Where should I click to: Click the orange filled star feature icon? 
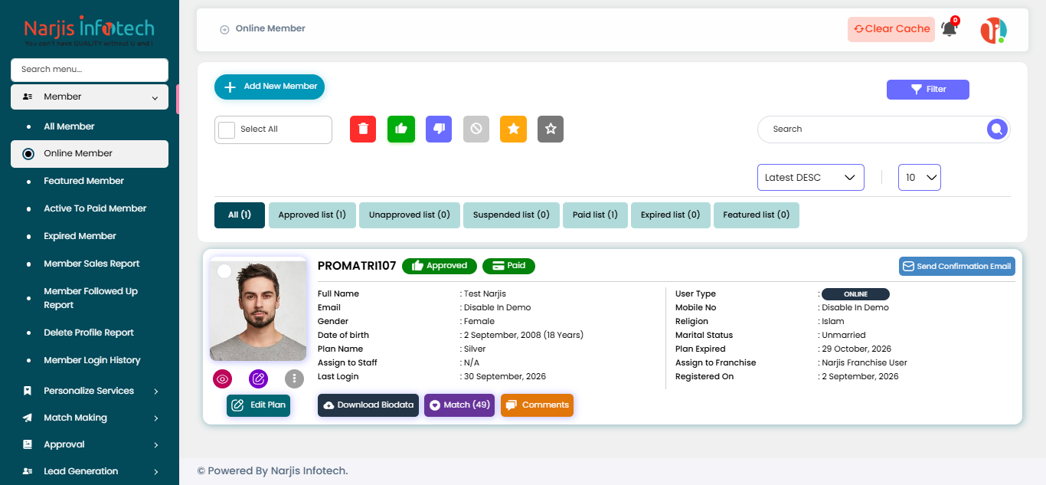click(x=514, y=129)
